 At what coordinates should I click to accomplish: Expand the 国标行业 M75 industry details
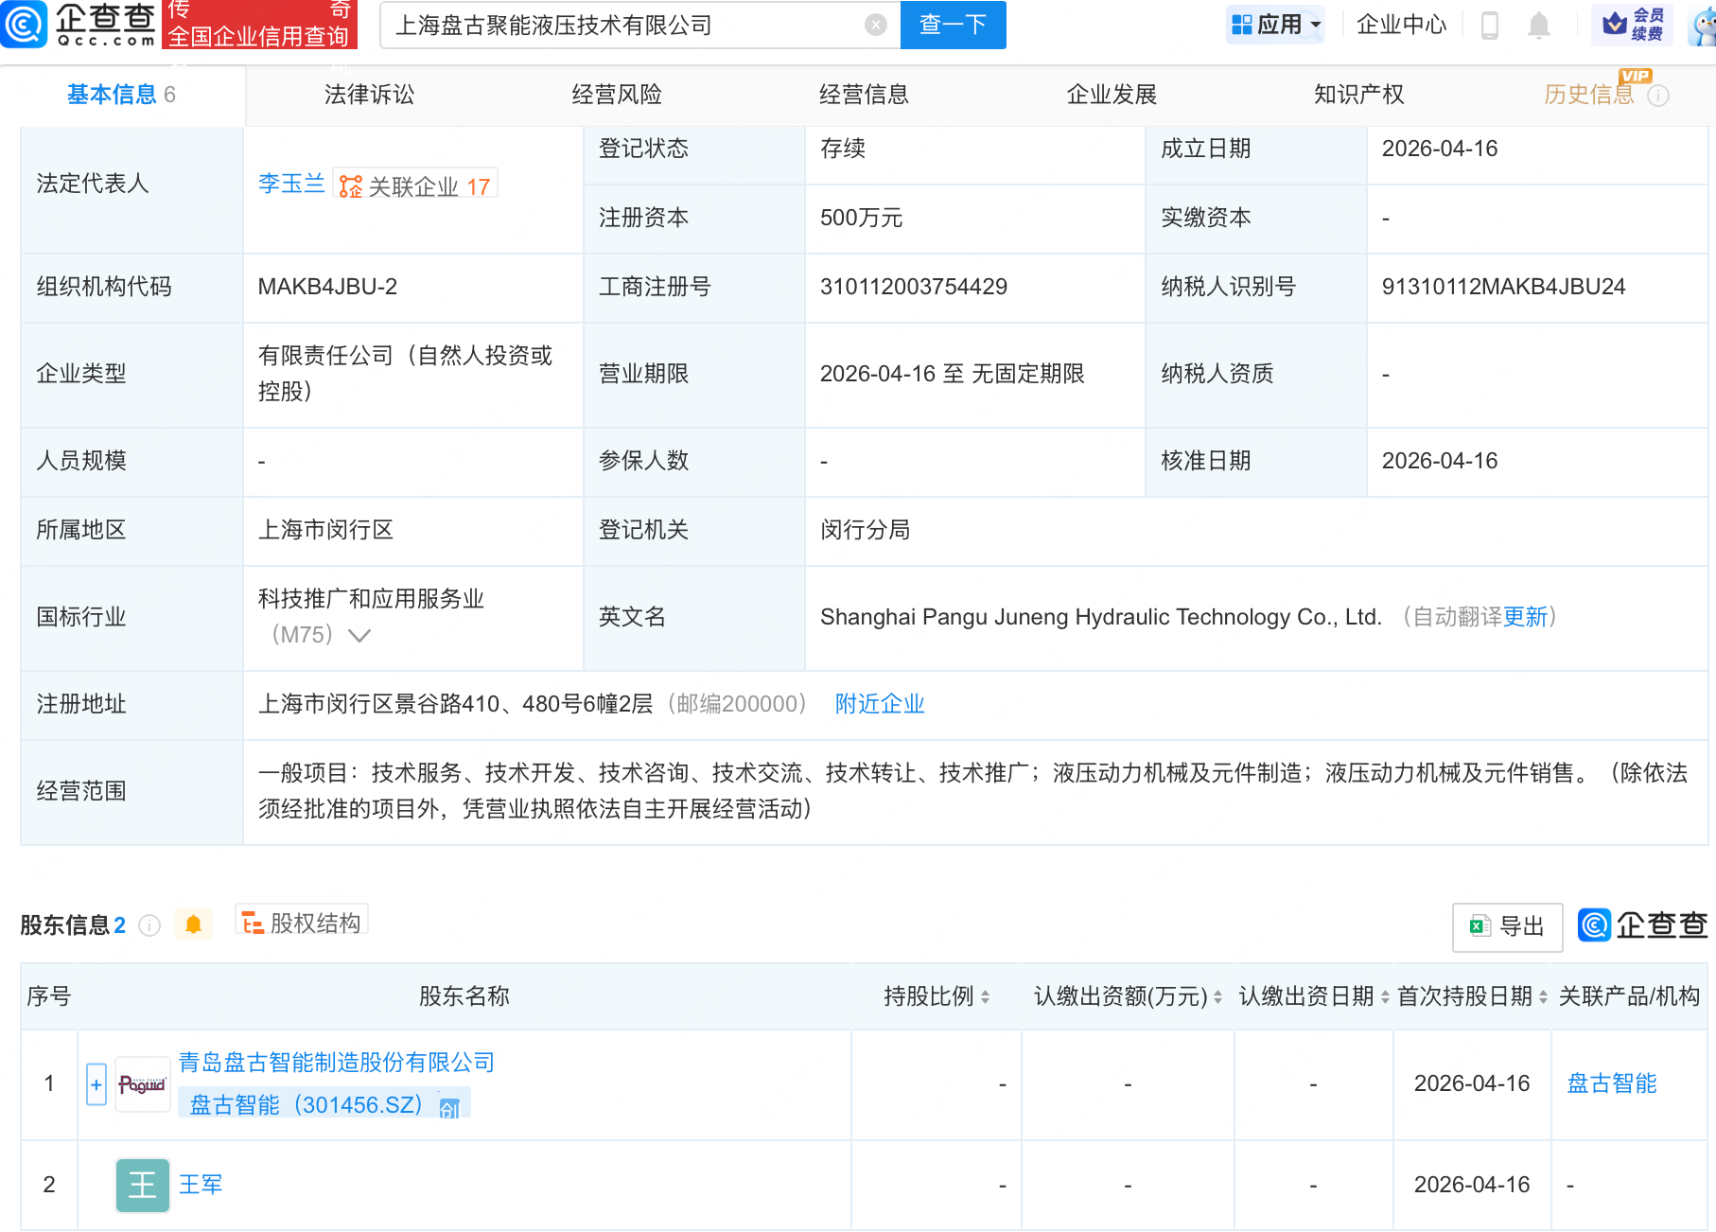(359, 636)
